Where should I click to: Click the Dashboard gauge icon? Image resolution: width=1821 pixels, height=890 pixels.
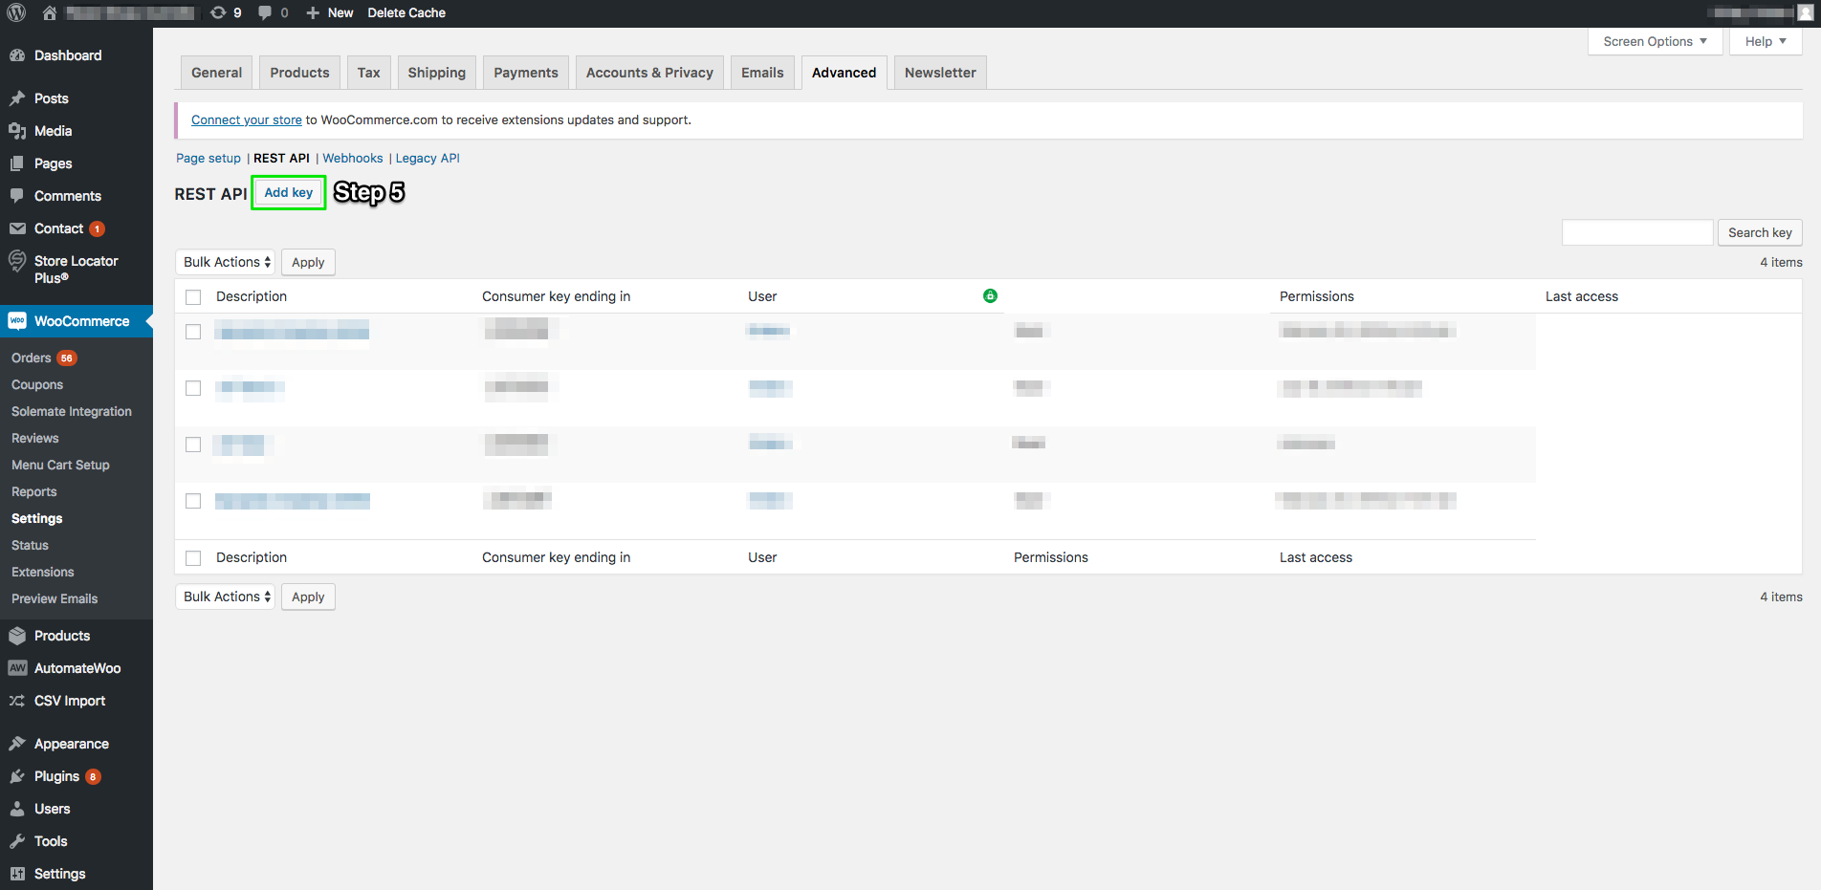tap(17, 55)
